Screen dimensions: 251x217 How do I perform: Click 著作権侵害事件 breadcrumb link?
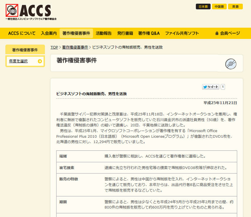coord(75,47)
